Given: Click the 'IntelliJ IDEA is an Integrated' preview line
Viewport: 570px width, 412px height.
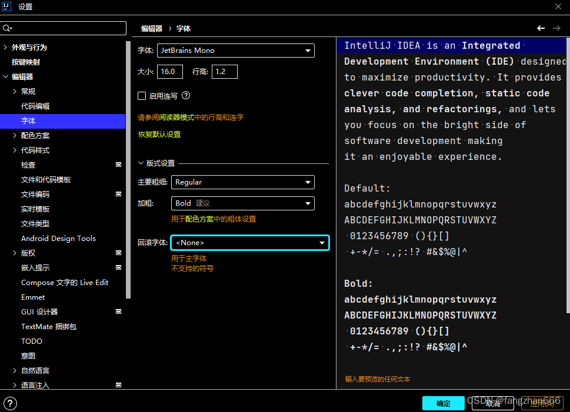Looking at the screenshot, I should coord(432,45).
